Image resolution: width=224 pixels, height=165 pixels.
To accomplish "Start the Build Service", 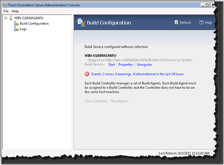I will click(x=112, y=64).
